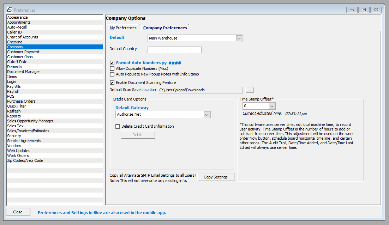The width and height of the screenshot is (389, 225).
Task: Select Work Orders in preferences list
Action: 55,156
